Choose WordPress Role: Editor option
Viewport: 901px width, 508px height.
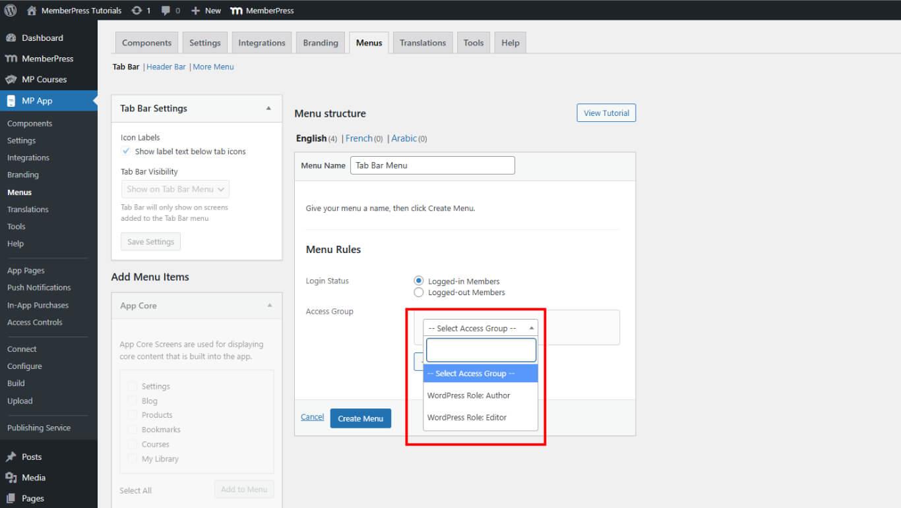coord(467,418)
